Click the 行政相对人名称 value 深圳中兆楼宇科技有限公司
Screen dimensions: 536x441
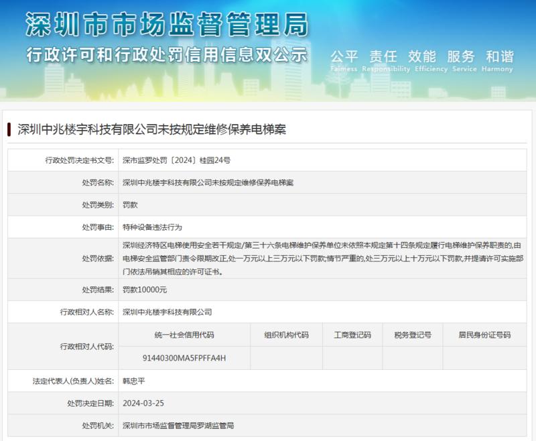(x=167, y=312)
